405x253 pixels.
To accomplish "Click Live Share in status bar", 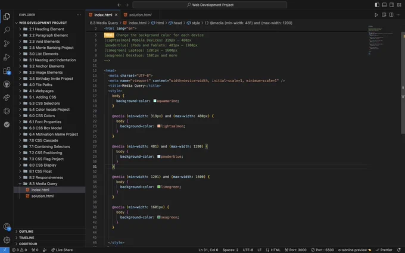I will tap(62, 250).
